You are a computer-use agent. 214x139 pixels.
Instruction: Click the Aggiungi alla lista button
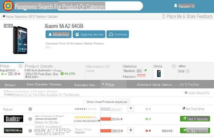(89, 34)
